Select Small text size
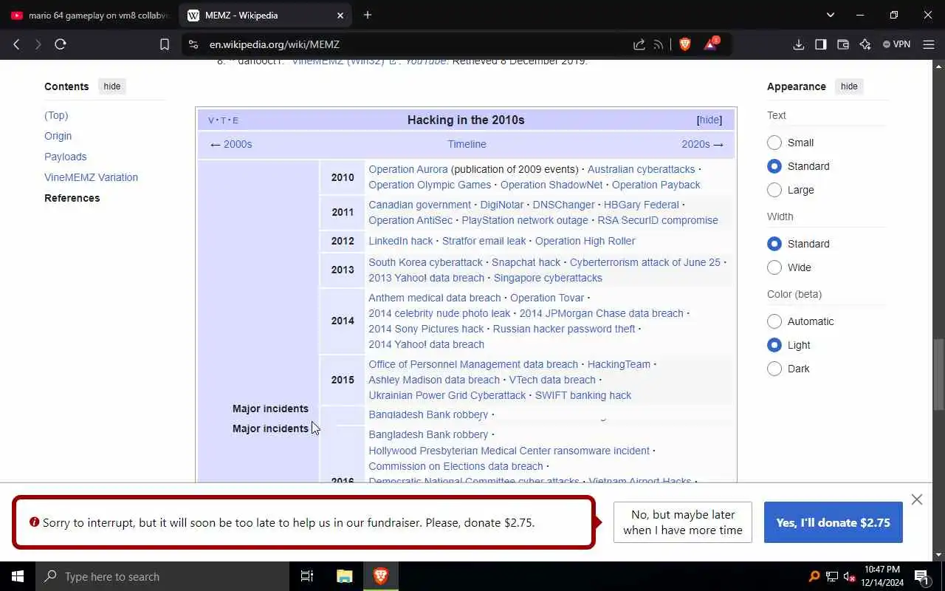This screenshot has width=945, height=591. pyautogui.click(x=774, y=143)
